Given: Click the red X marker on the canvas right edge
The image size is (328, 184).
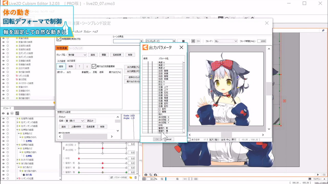Looking at the screenshot, I should 284,101.
